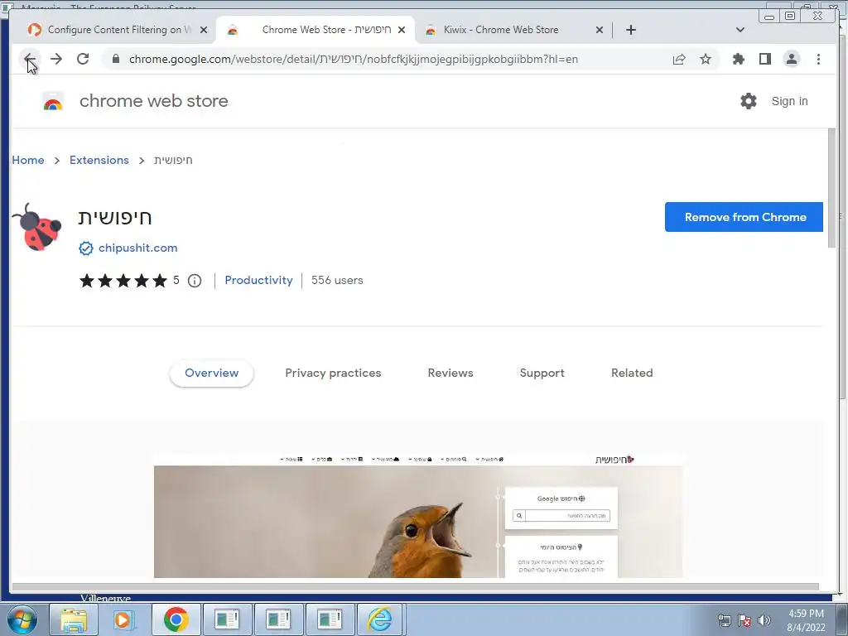The width and height of the screenshot is (848, 636).
Task: Open web store settings gear
Action: tap(749, 101)
